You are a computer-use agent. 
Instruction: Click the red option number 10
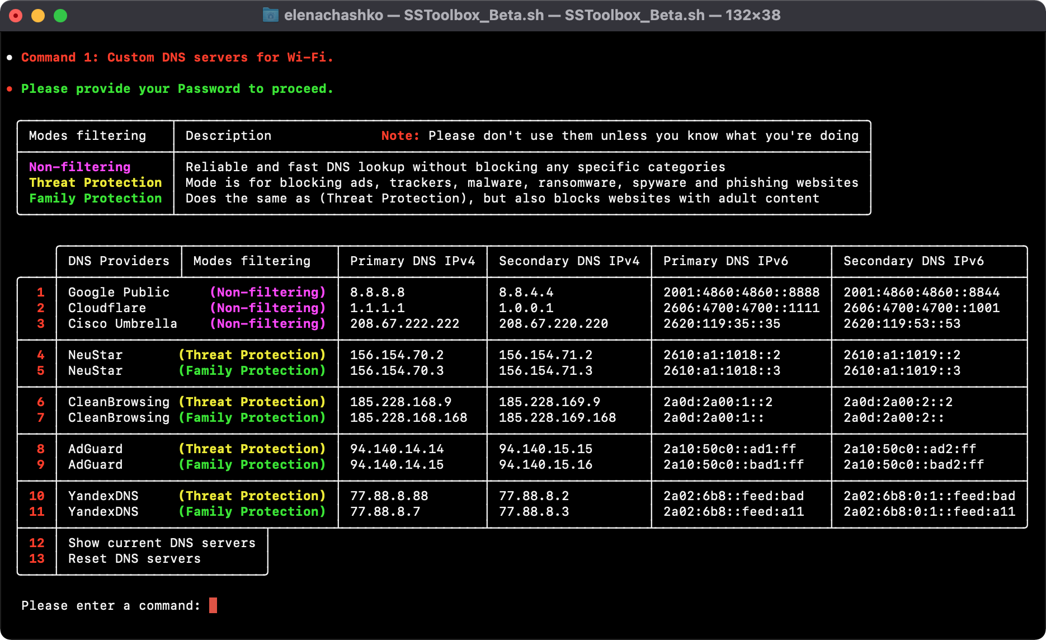pyautogui.click(x=37, y=496)
